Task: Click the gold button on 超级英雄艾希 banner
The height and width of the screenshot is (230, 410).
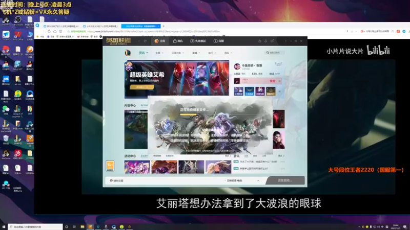Action: tap(142, 87)
